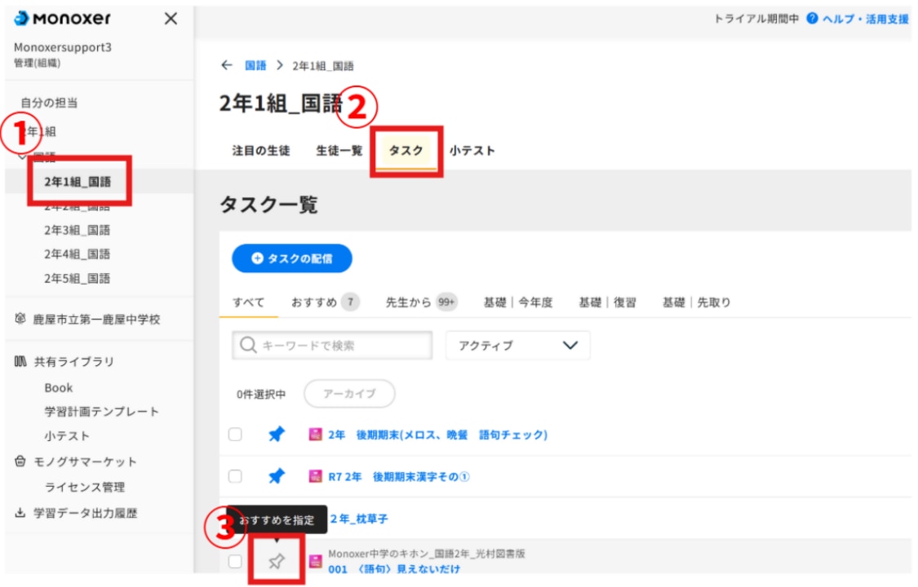The image size is (918, 587).
Task: Click the キーワードで検索 search field
Action: pos(332,346)
